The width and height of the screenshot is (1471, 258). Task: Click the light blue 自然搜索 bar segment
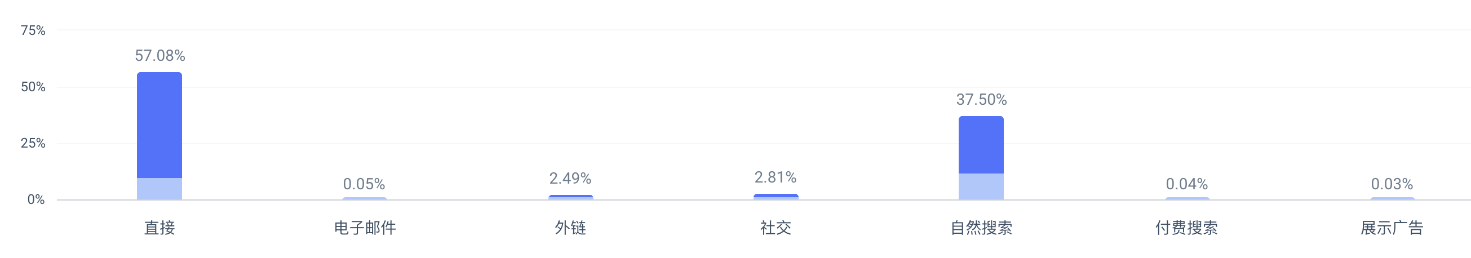[x=981, y=186]
